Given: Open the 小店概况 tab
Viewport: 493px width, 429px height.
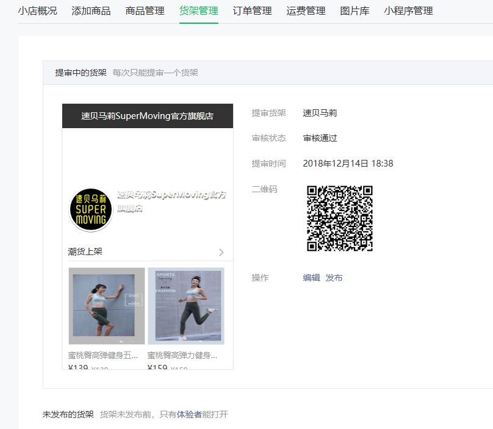Looking at the screenshot, I should pos(37,11).
